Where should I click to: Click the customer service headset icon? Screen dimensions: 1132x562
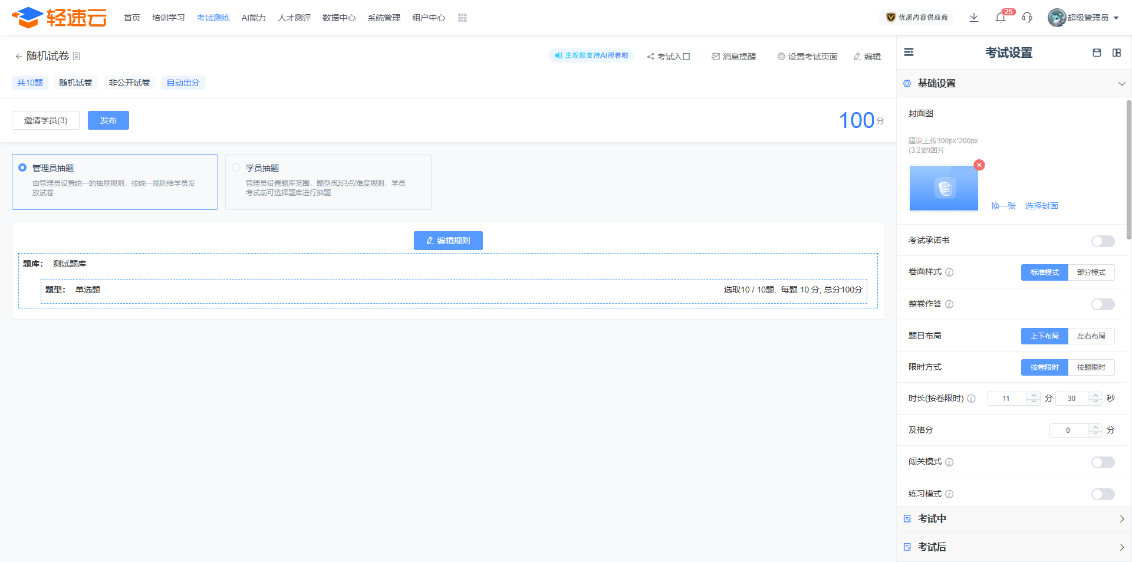(1027, 18)
